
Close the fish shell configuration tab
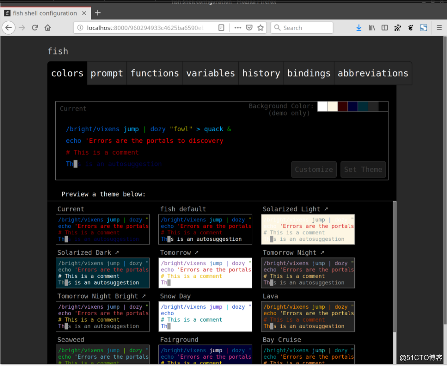click(x=84, y=13)
